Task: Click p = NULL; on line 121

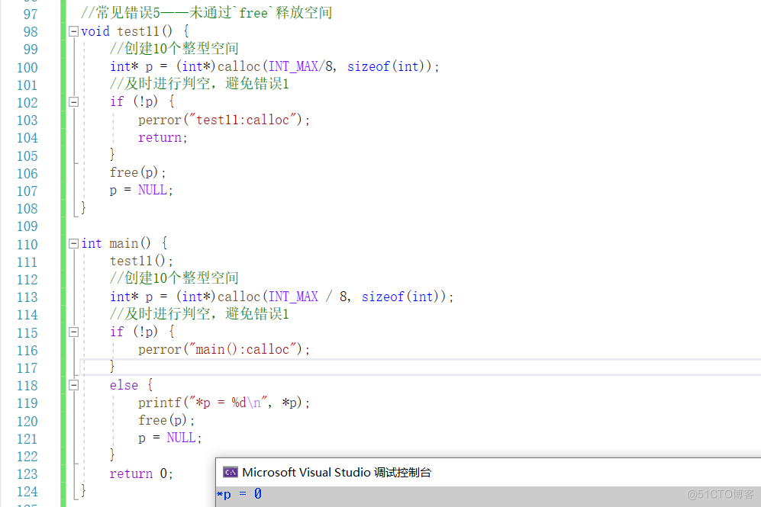Action: [170, 438]
